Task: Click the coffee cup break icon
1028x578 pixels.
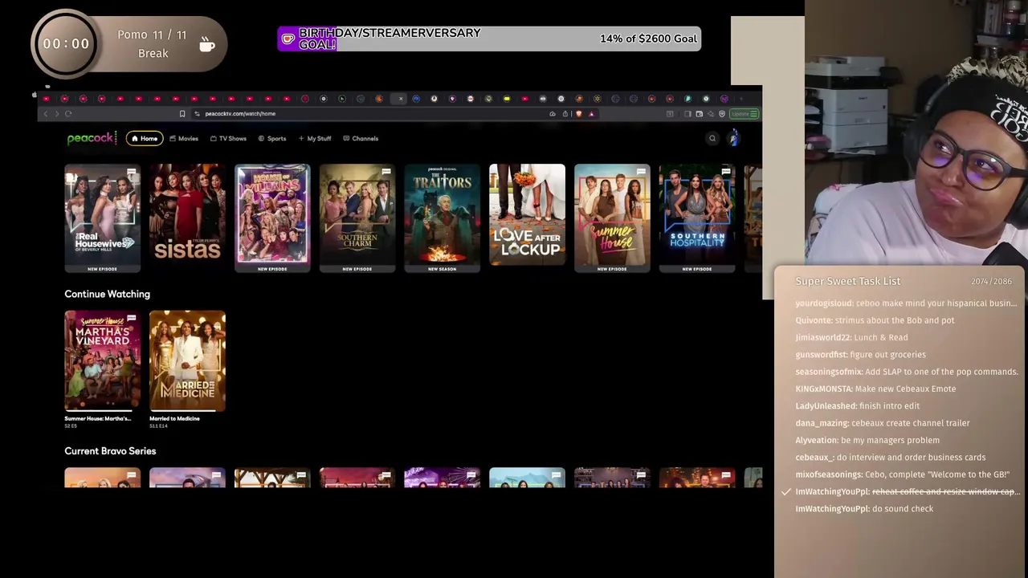Action: point(206,44)
